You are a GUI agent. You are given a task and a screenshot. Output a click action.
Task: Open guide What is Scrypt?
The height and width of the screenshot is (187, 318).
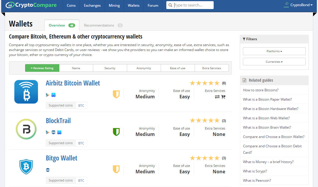tap(255, 171)
